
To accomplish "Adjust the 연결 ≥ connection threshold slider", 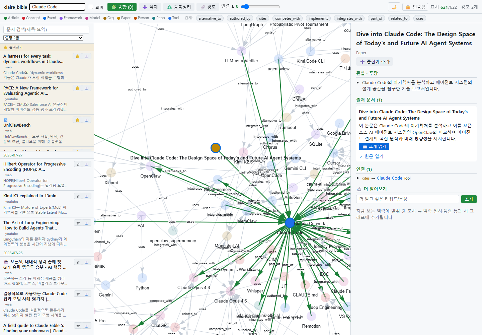I will pyautogui.click(x=260, y=7).
